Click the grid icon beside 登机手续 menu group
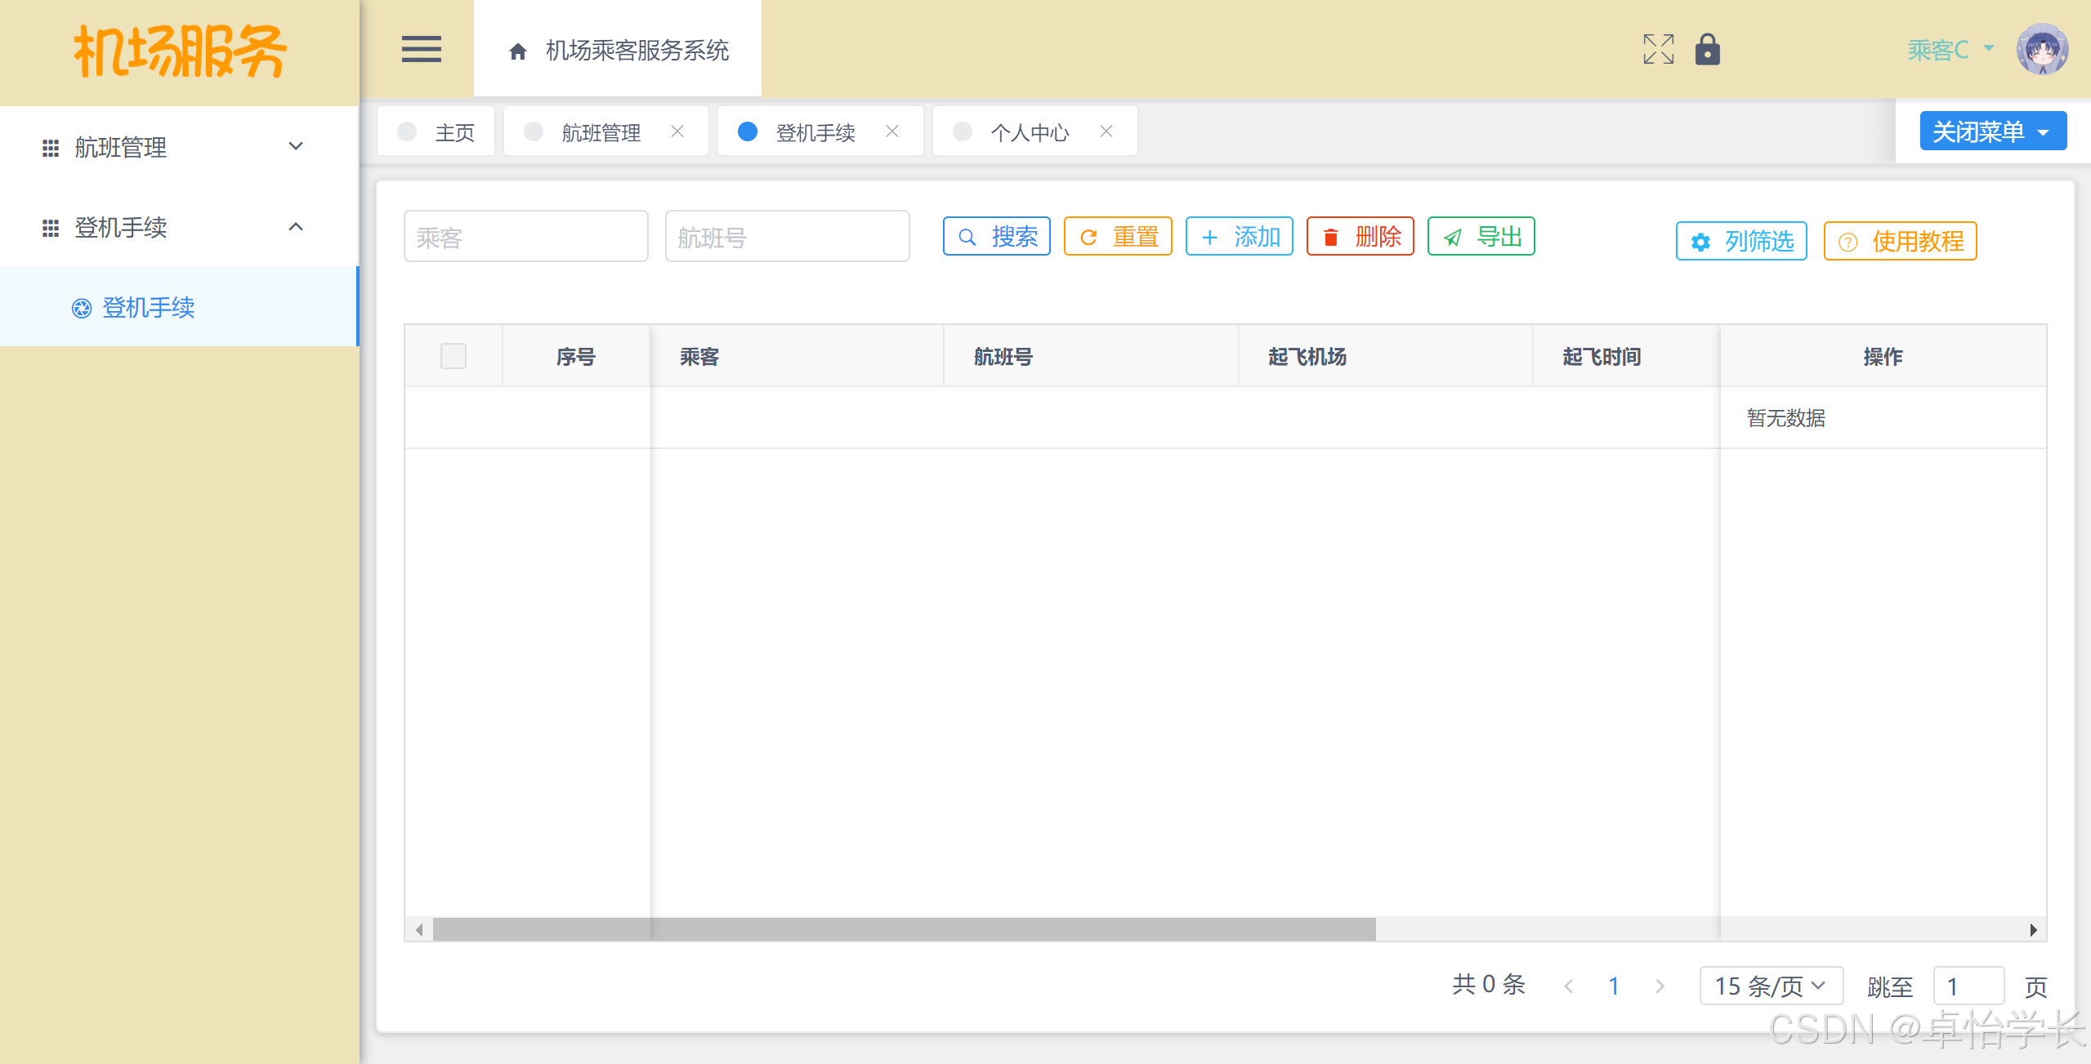Image resolution: width=2091 pixels, height=1064 pixels. (x=51, y=228)
